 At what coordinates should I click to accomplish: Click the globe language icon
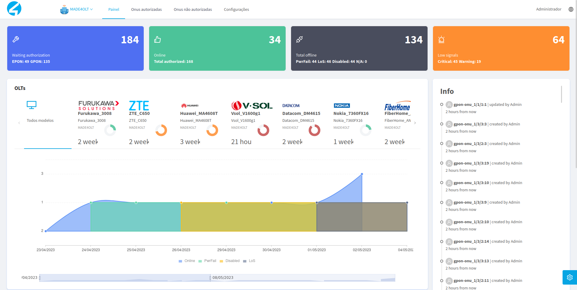click(x=571, y=9)
